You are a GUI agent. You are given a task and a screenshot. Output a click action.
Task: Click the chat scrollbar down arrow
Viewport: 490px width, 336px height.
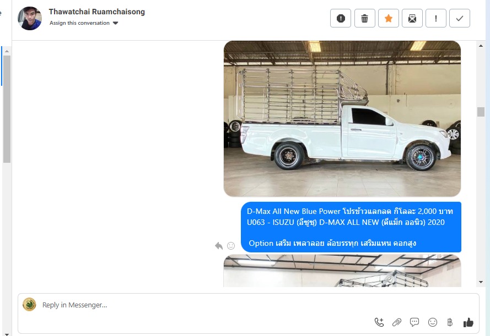click(481, 282)
